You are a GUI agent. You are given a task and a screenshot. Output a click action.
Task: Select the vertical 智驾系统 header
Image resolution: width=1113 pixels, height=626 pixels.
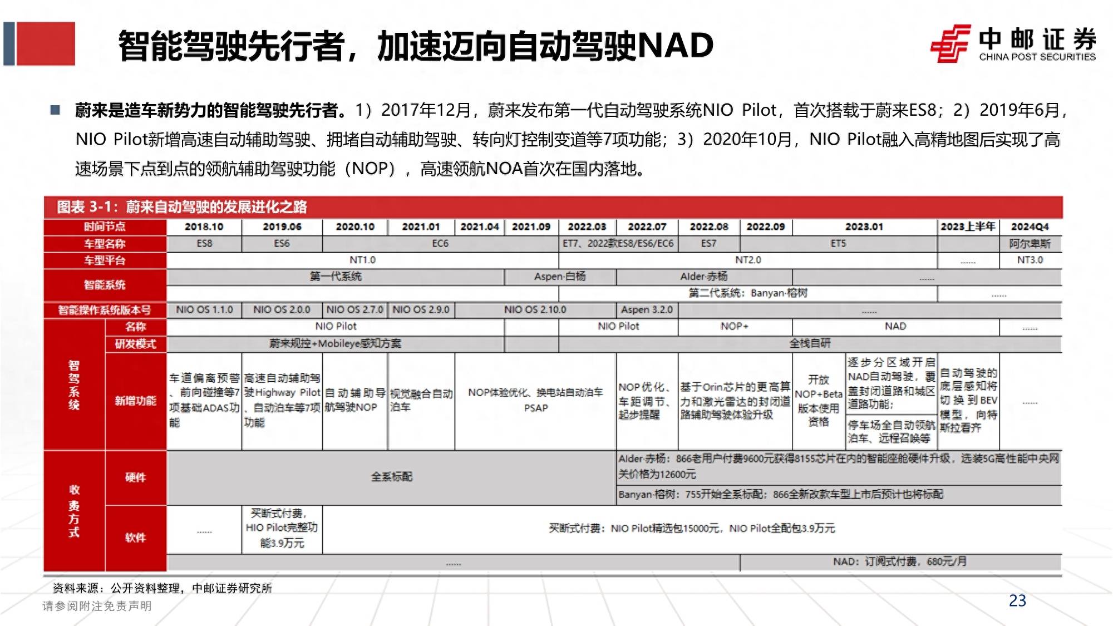pyautogui.click(x=74, y=385)
